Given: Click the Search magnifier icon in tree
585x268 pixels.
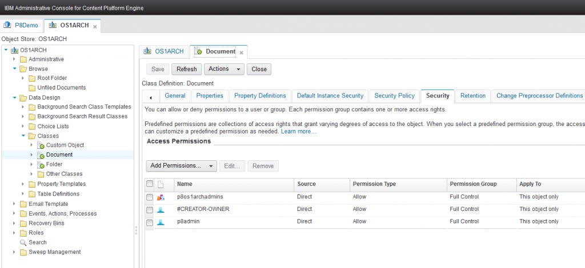Looking at the screenshot, I should tap(23, 243).
